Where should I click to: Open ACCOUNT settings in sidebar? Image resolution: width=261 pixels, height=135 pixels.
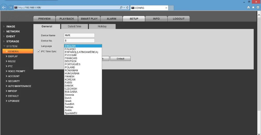click(14, 76)
